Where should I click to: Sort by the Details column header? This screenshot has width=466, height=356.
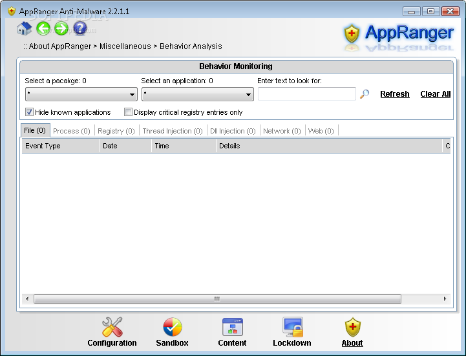click(x=329, y=146)
